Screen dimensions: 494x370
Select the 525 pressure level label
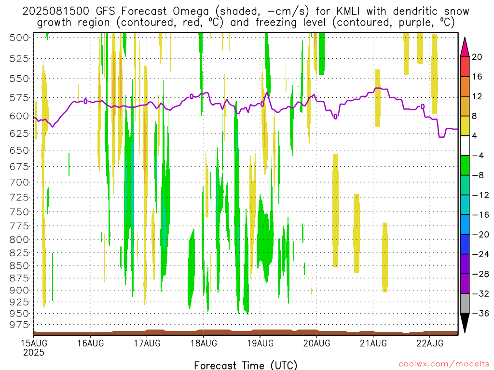pos(19,58)
